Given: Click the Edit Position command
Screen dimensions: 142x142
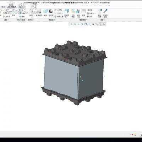Looking at the screenshot, I should point(59,16).
